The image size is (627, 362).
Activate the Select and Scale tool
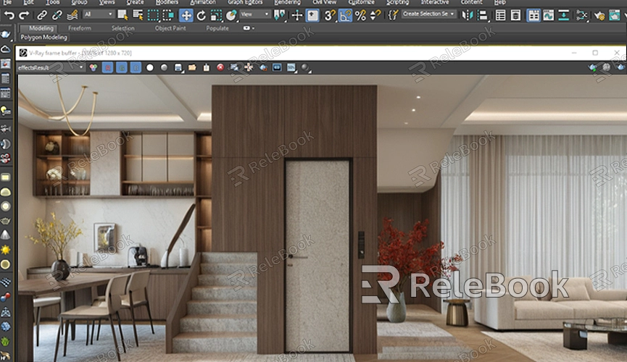click(216, 16)
